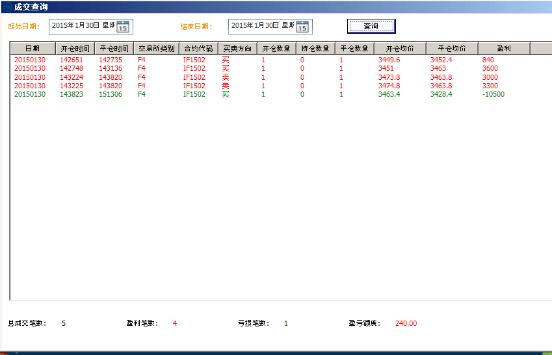This screenshot has width=552, height=355.
Task: Click the 买卖方向 column header
Action: click(237, 49)
